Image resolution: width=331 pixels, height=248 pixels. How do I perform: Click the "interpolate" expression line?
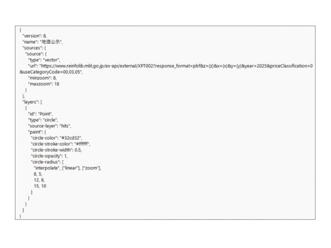pyautogui.click(x=67, y=168)
